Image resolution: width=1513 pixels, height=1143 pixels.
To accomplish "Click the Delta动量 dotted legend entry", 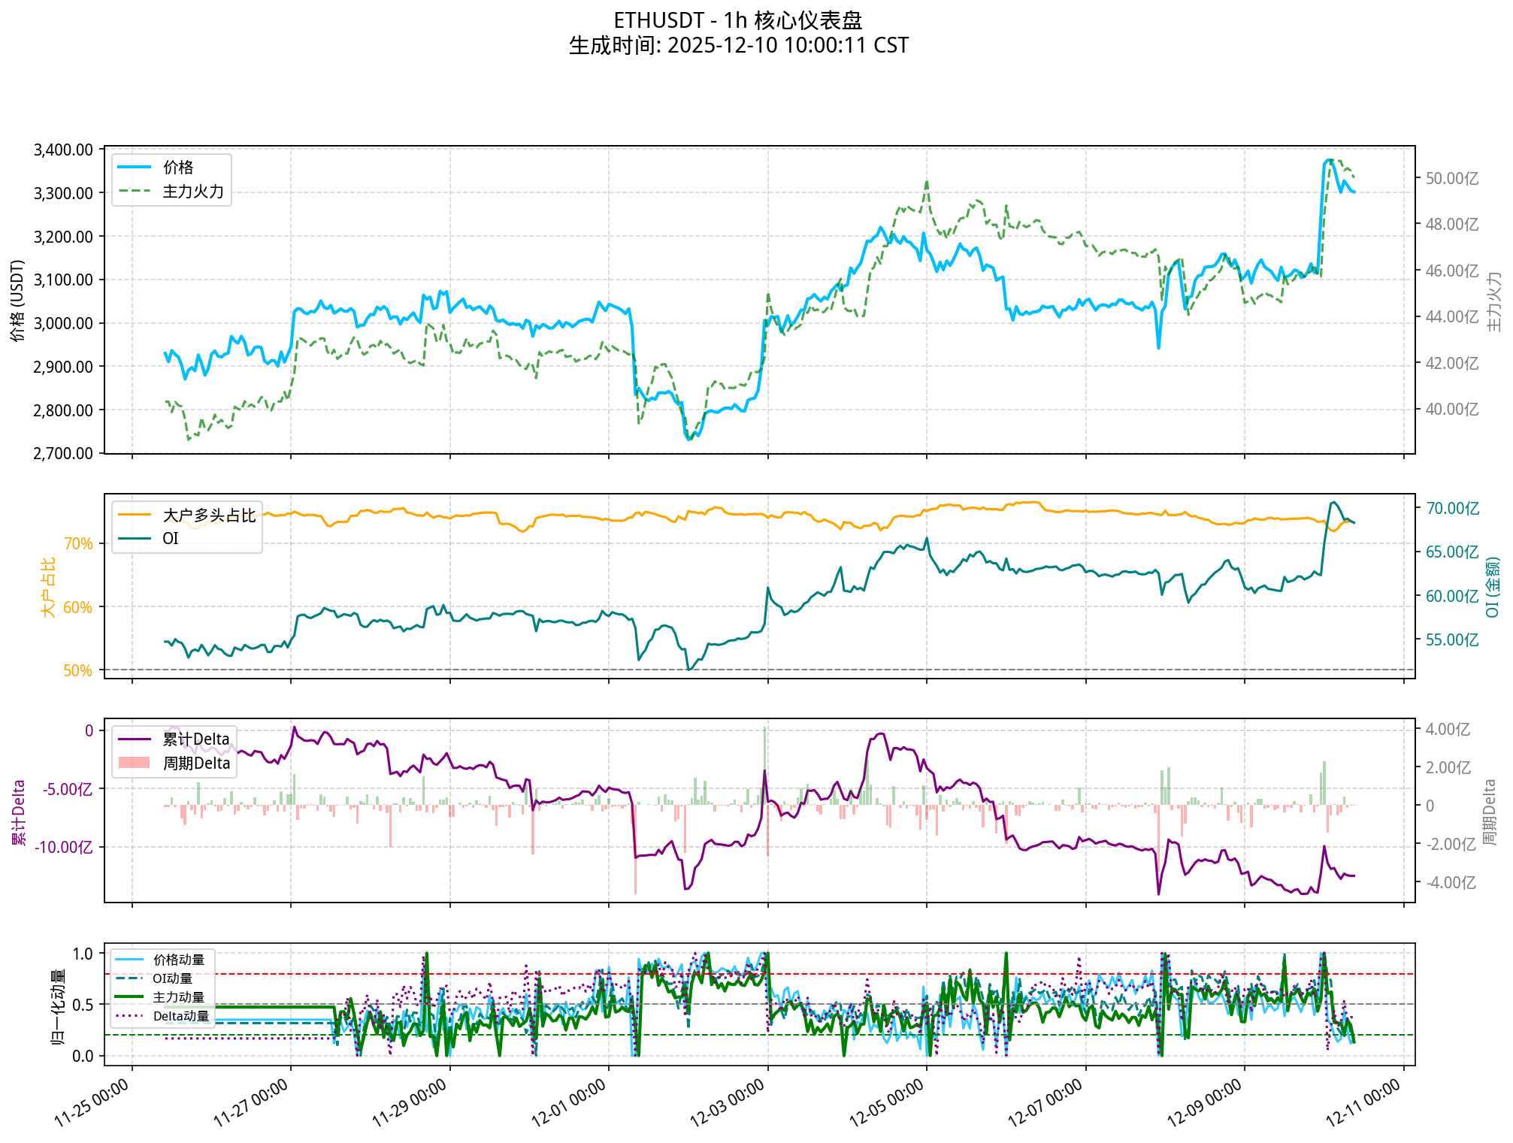I will 180,1016.
